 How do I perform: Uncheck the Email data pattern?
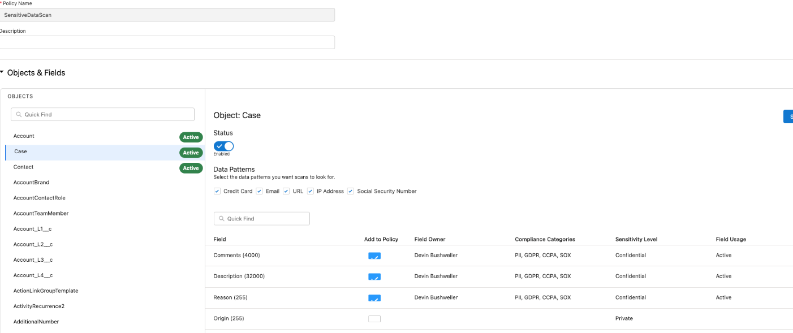[x=260, y=191]
